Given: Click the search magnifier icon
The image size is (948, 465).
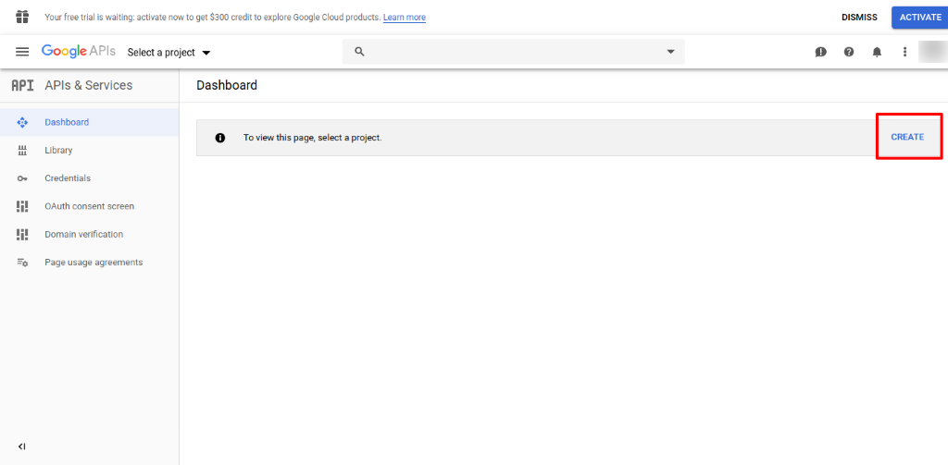Looking at the screenshot, I should point(360,52).
